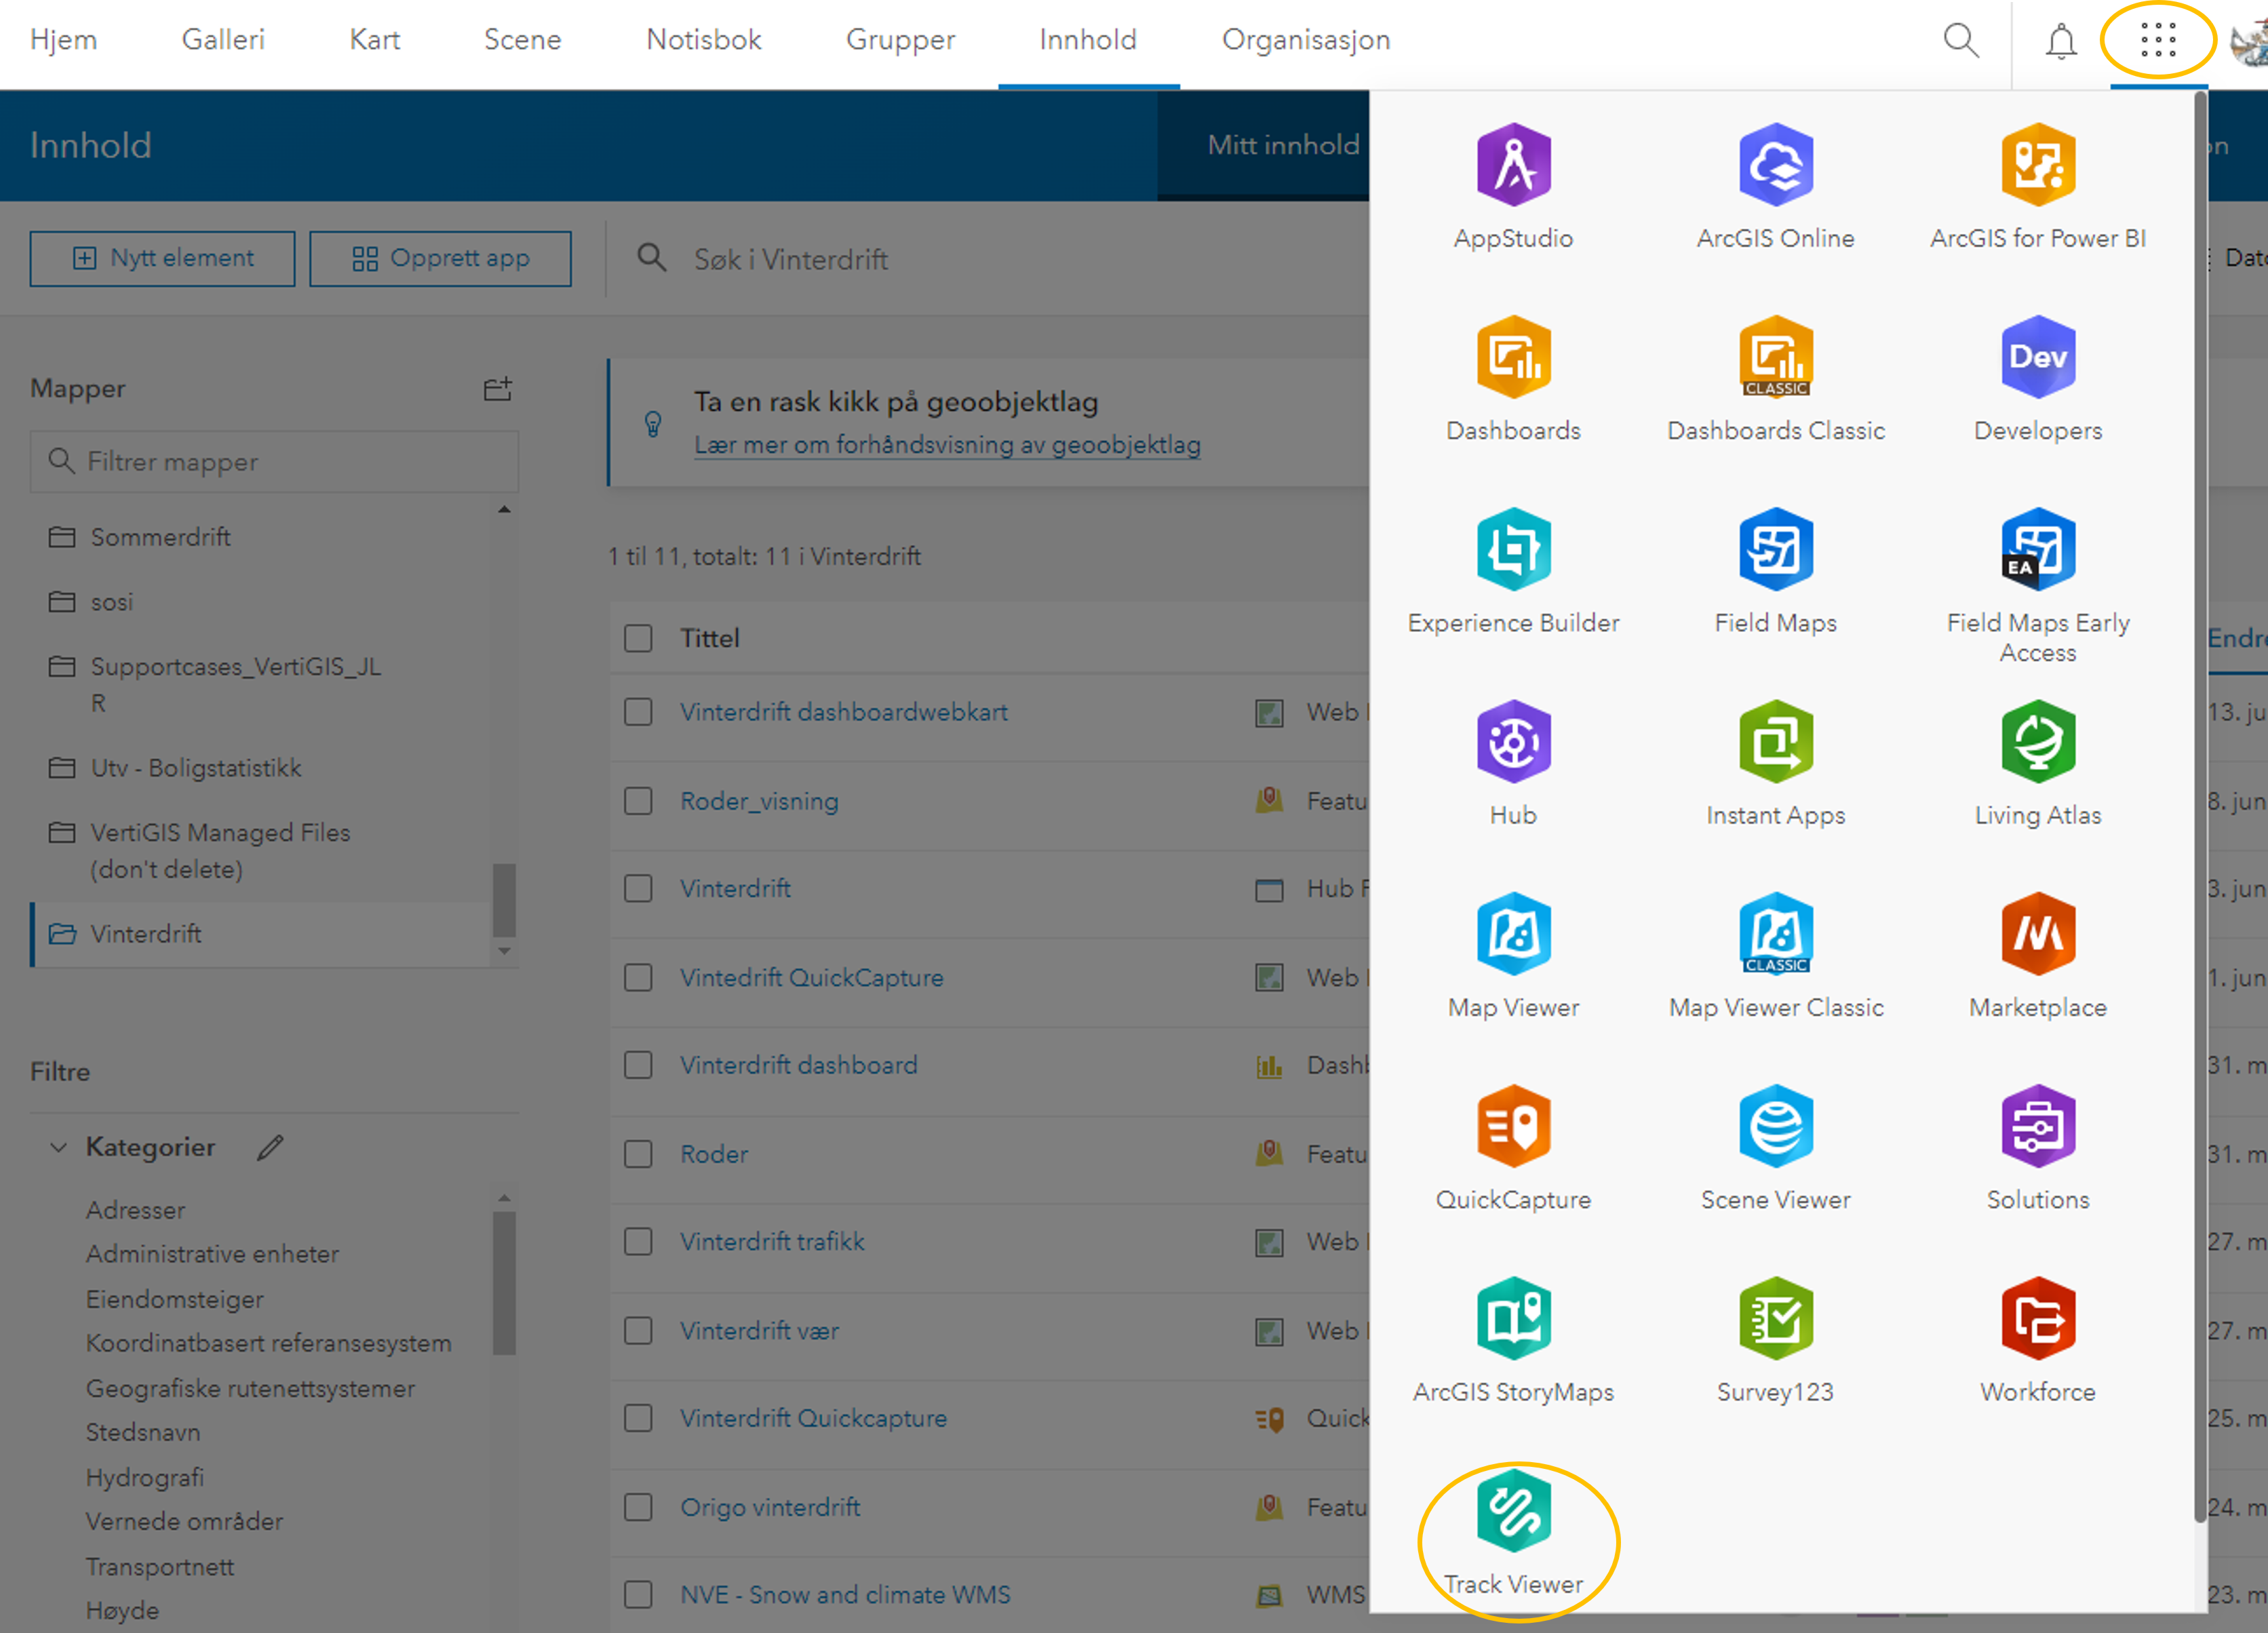Launch the Hub app
Viewport: 2268px width, 1633px height.
(x=1513, y=764)
